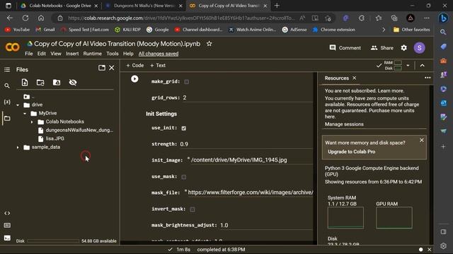Viewport: 453px width, 254px height.
Task: Open the find and replace search icon
Action: (x=7, y=86)
